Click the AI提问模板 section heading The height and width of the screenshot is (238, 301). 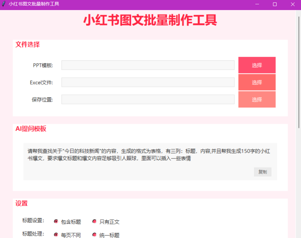[31, 129]
